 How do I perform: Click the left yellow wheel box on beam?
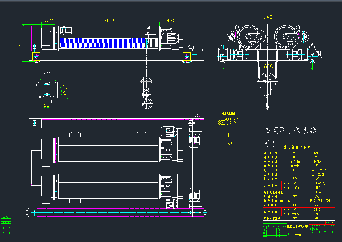[x=36, y=56]
